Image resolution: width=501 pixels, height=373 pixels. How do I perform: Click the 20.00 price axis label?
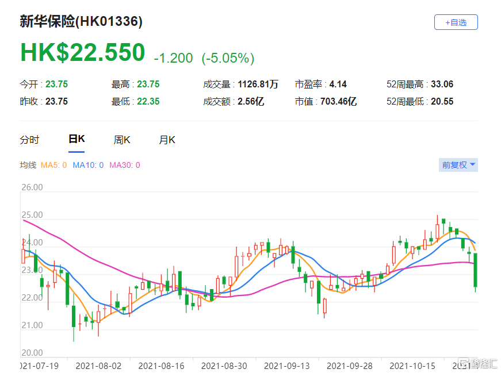(32, 352)
